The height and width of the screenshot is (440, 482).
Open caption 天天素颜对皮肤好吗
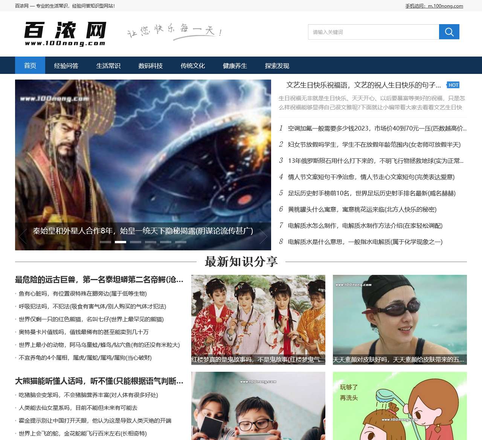click(x=400, y=360)
